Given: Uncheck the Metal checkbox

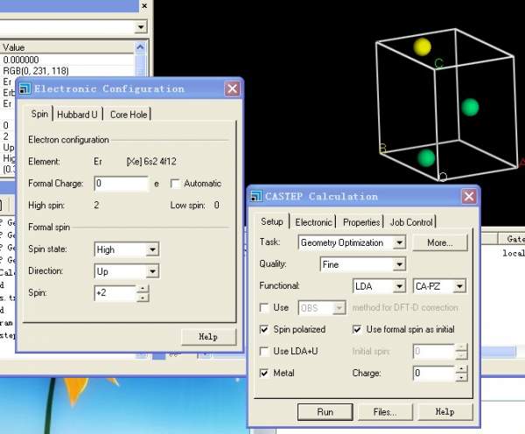Looking at the screenshot, I should (264, 373).
